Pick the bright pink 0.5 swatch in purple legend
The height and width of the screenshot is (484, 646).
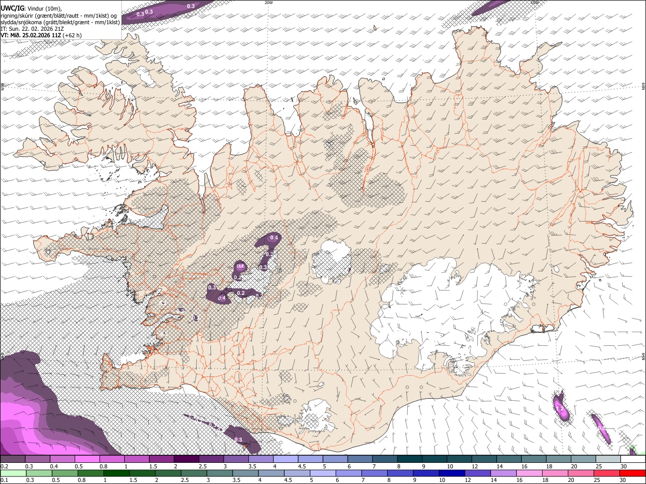(86, 459)
